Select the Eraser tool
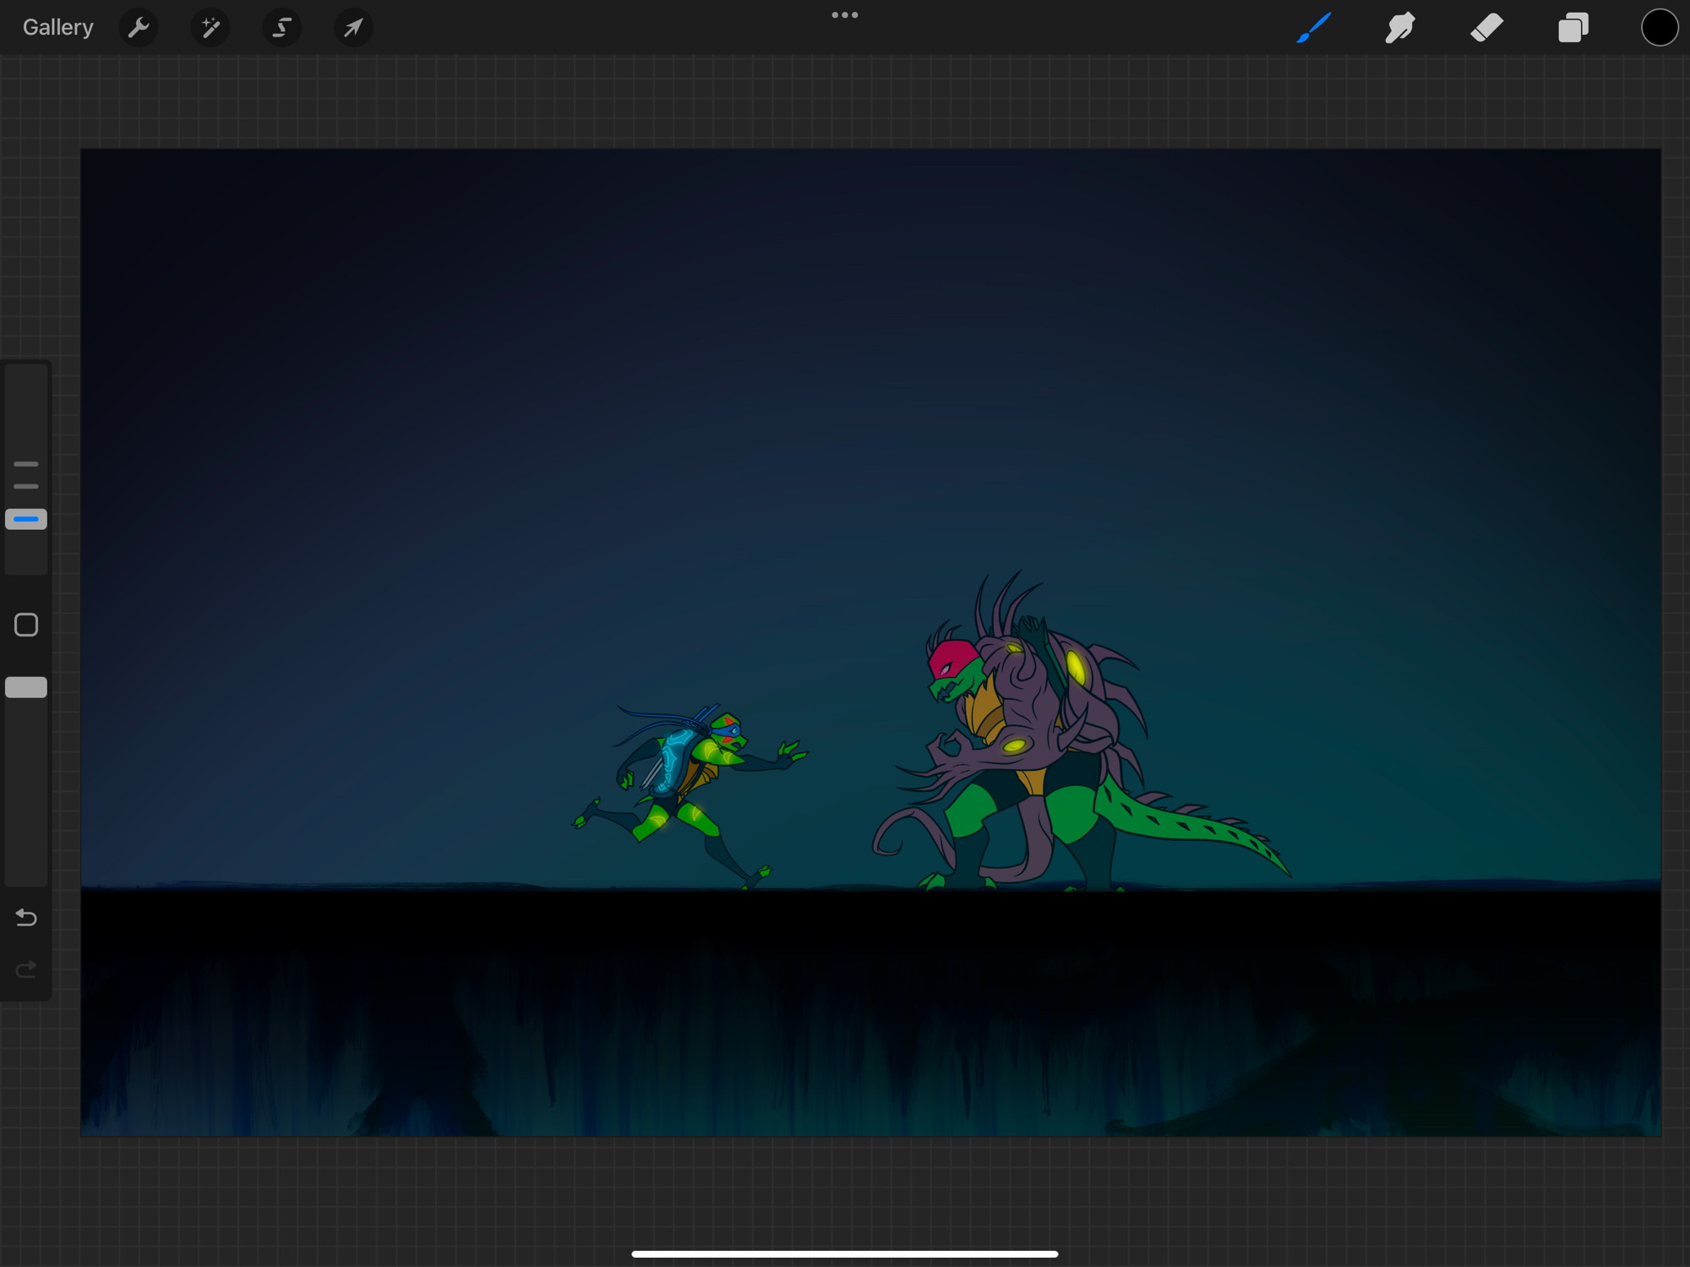Screen dimensions: 1690x1267 click(1486, 28)
